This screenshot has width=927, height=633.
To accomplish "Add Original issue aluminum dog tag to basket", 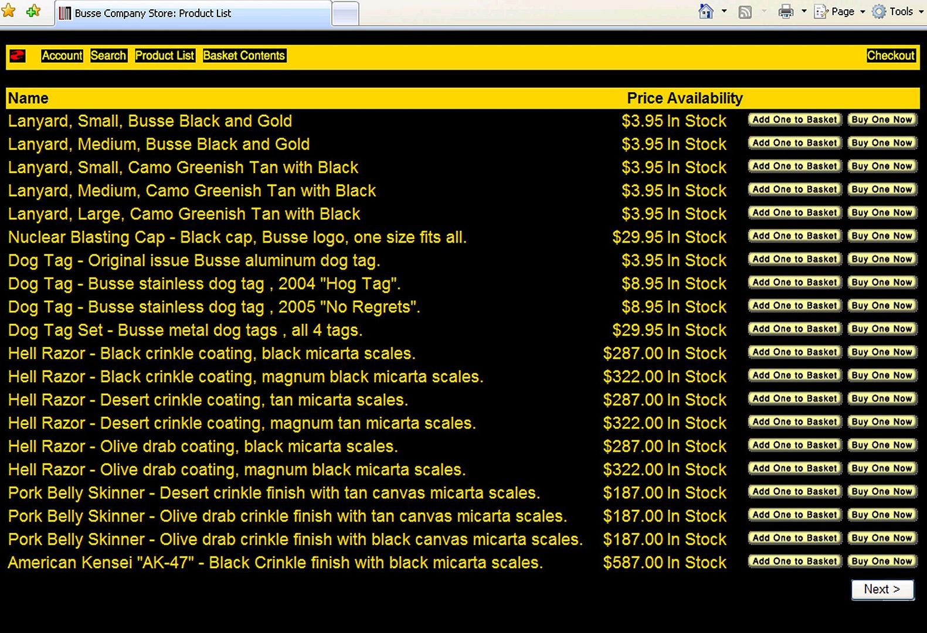I will [x=795, y=259].
